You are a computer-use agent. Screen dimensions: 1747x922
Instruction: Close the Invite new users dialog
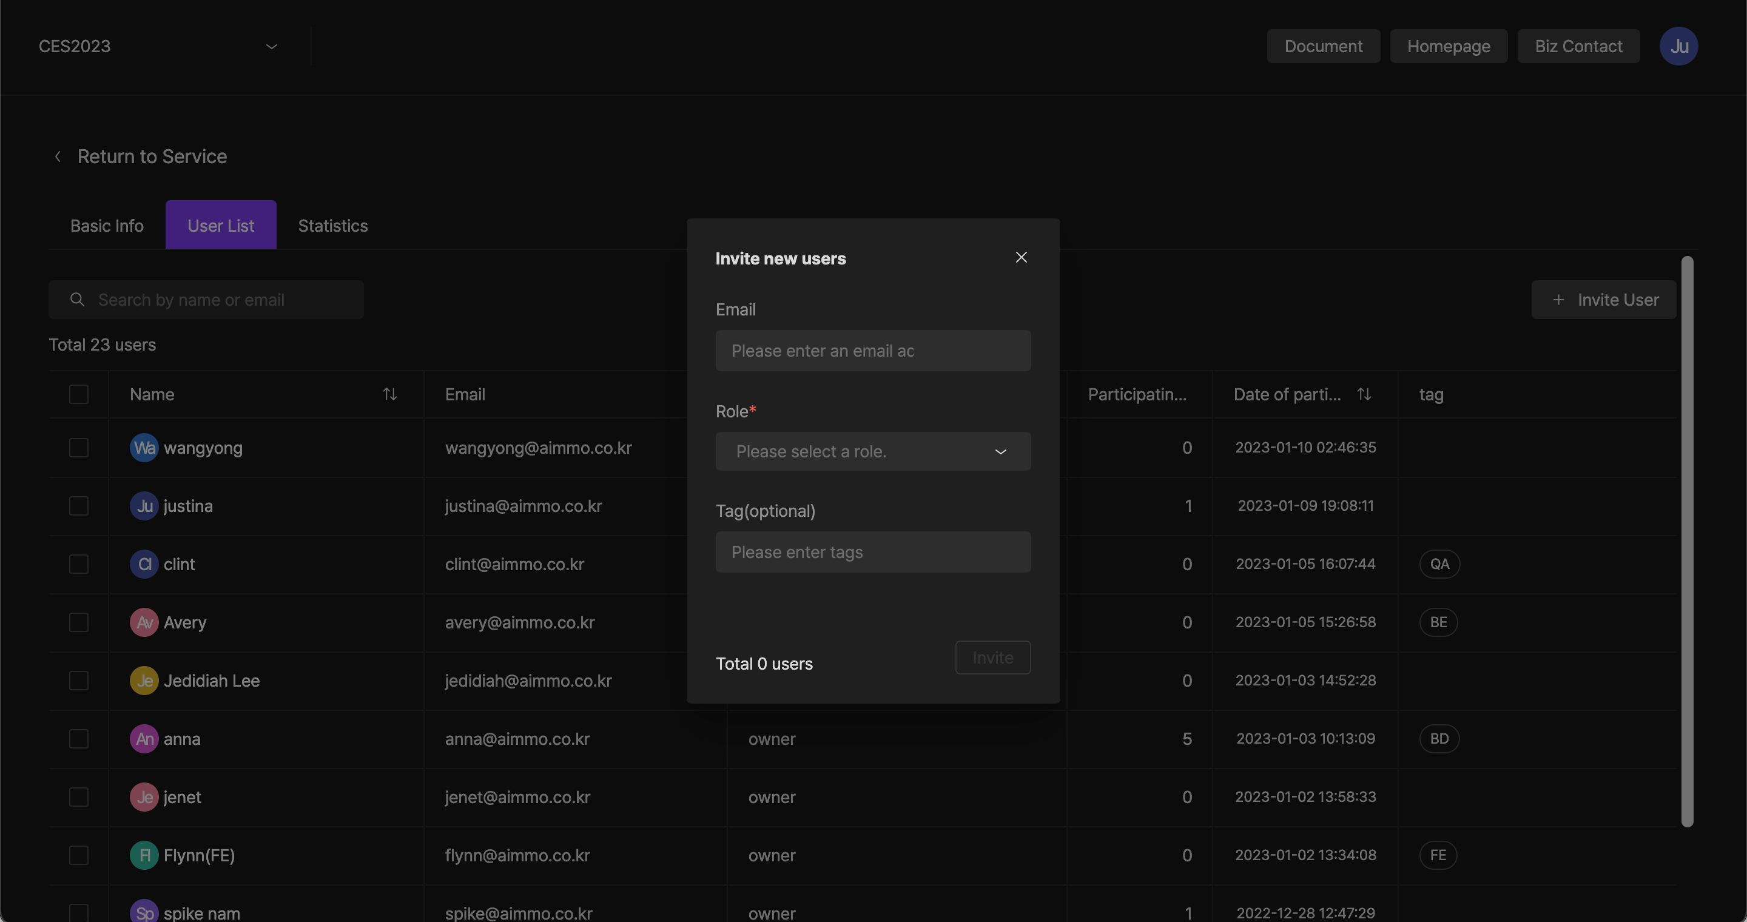click(1021, 258)
